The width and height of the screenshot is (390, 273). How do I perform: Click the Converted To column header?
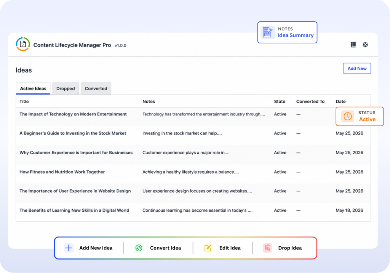310,101
